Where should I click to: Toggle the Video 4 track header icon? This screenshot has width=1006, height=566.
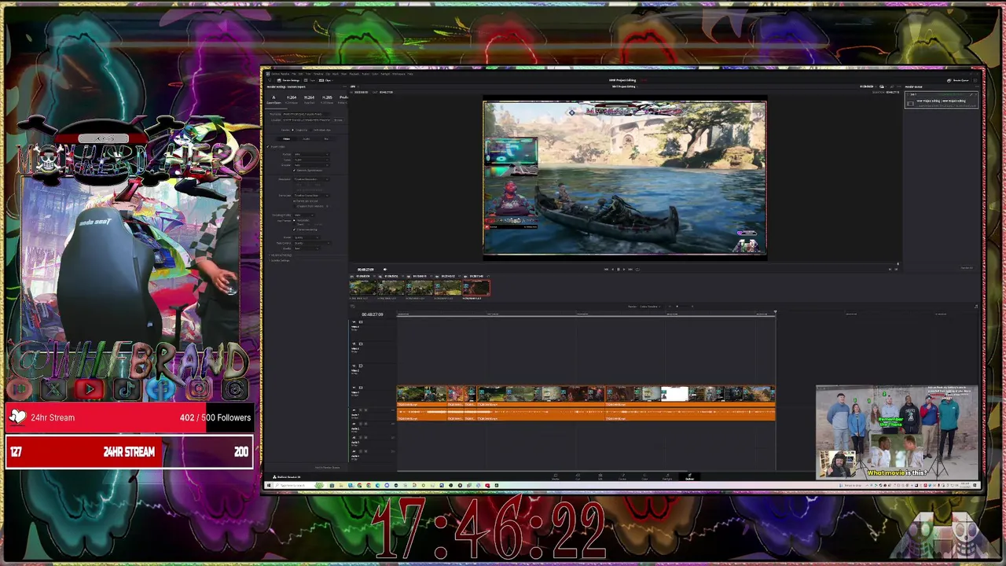[361, 322]
